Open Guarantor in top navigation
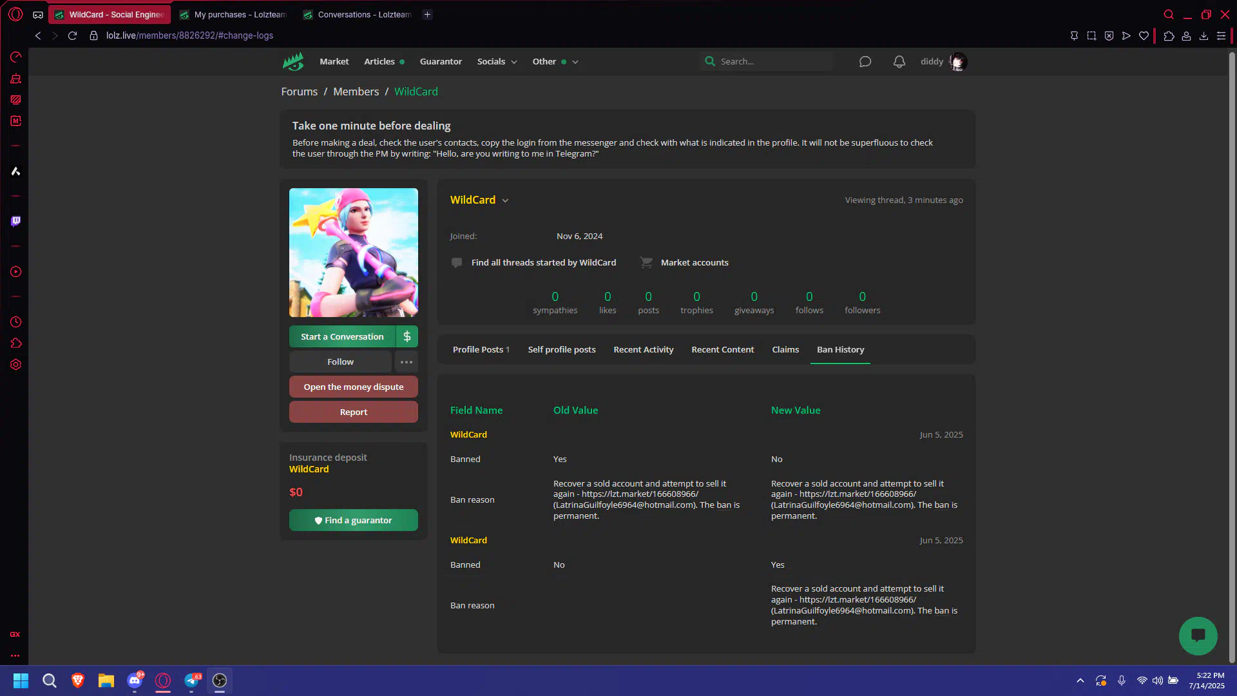 (x=441, y=61)
